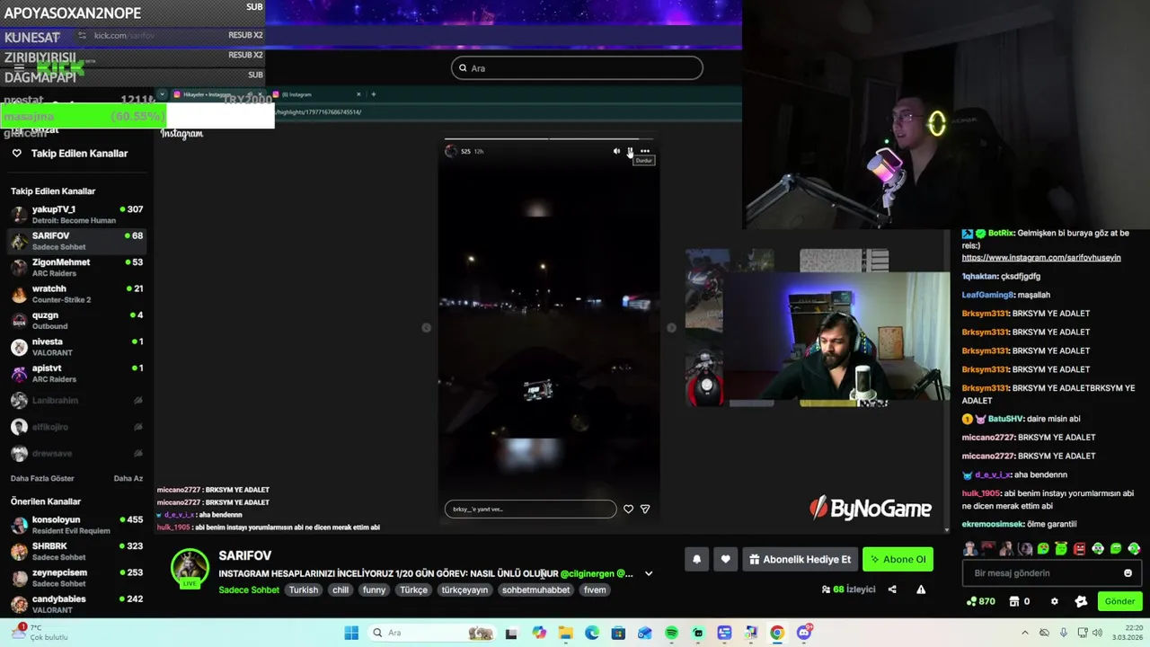Screen dimensions: 1150x647
Task: Click the @cilginergen mention in title
Action: click(x=588, y=573)
